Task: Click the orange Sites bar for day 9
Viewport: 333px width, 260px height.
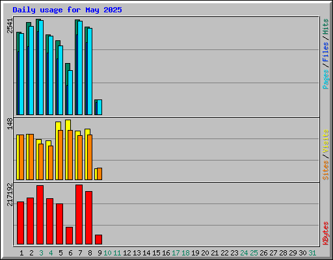Action: coord(100,174)
